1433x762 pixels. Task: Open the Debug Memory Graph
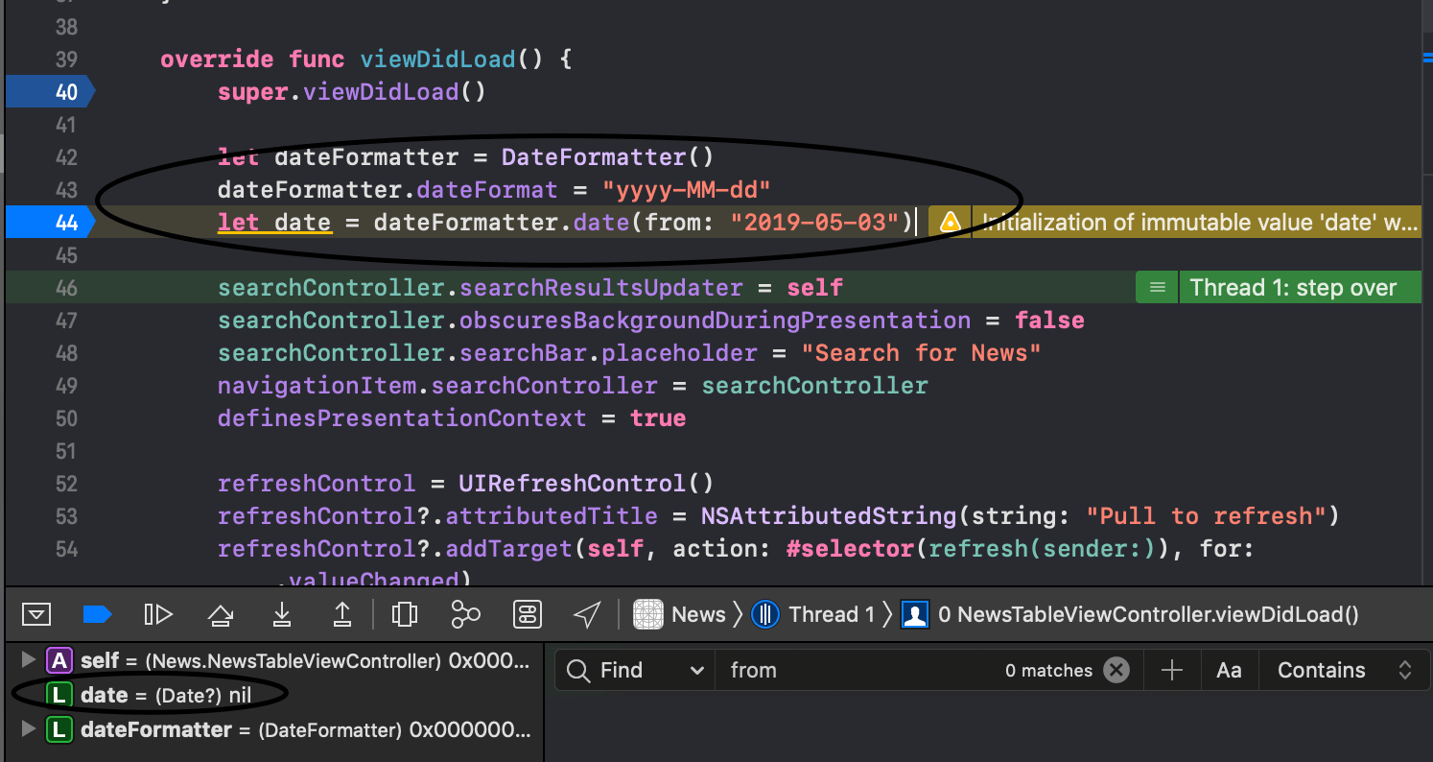(465, 613)
